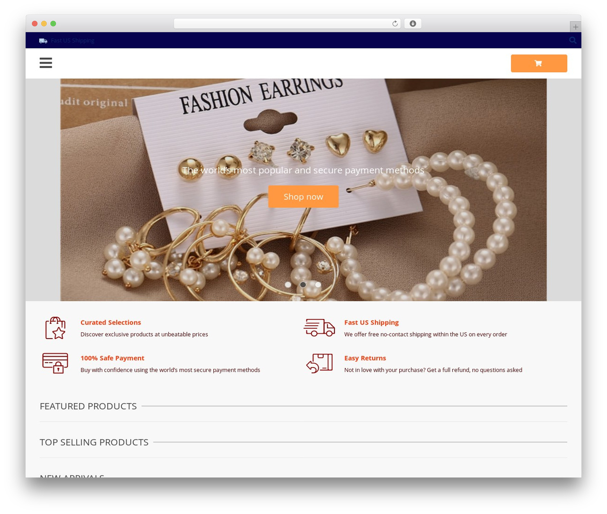Select the second carousel slide dot
The image size is (607, 514).
[x=303, y=285]
